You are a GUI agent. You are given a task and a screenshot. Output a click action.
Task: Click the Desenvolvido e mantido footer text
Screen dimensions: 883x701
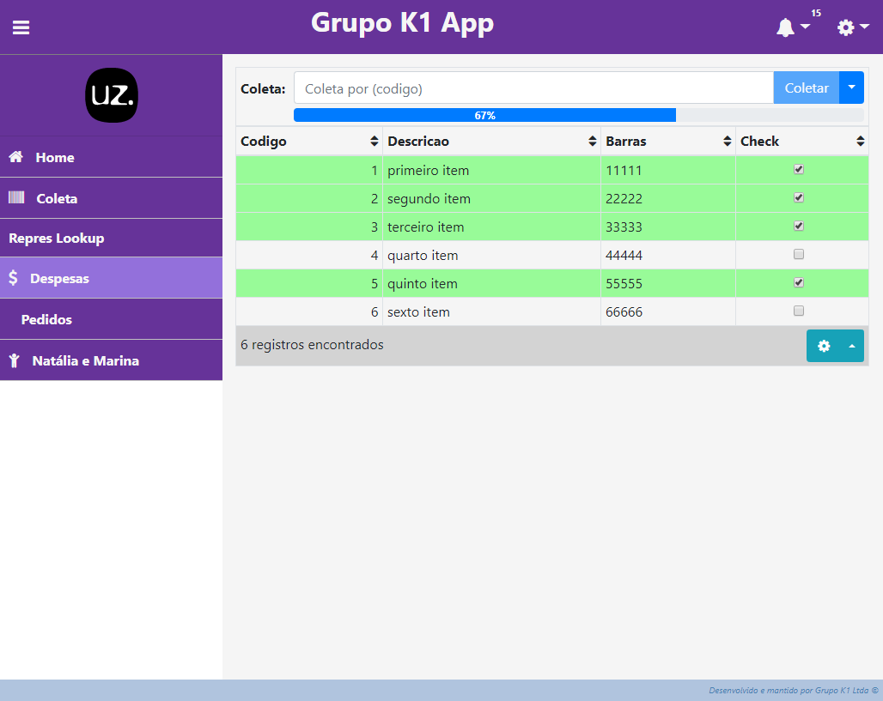pos(793,691)
